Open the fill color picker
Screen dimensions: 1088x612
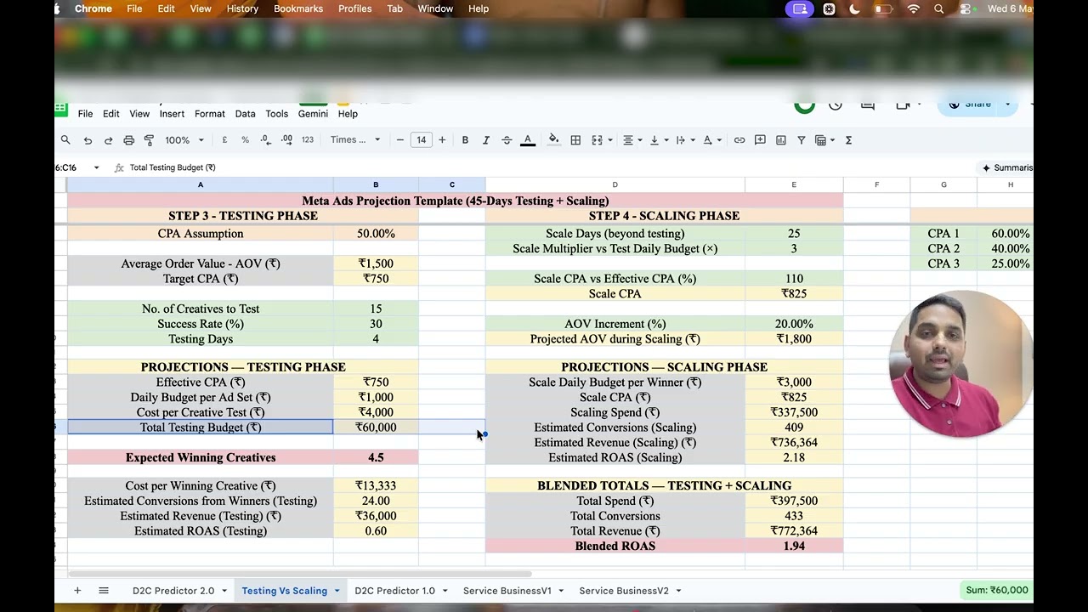click(554, 140)
